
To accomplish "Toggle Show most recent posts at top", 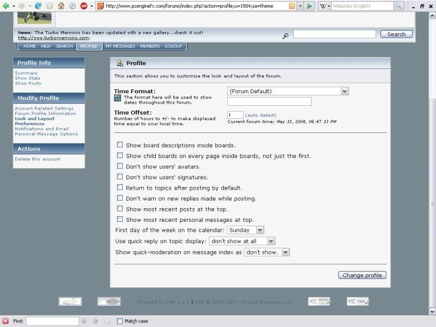I will [120, 209].
